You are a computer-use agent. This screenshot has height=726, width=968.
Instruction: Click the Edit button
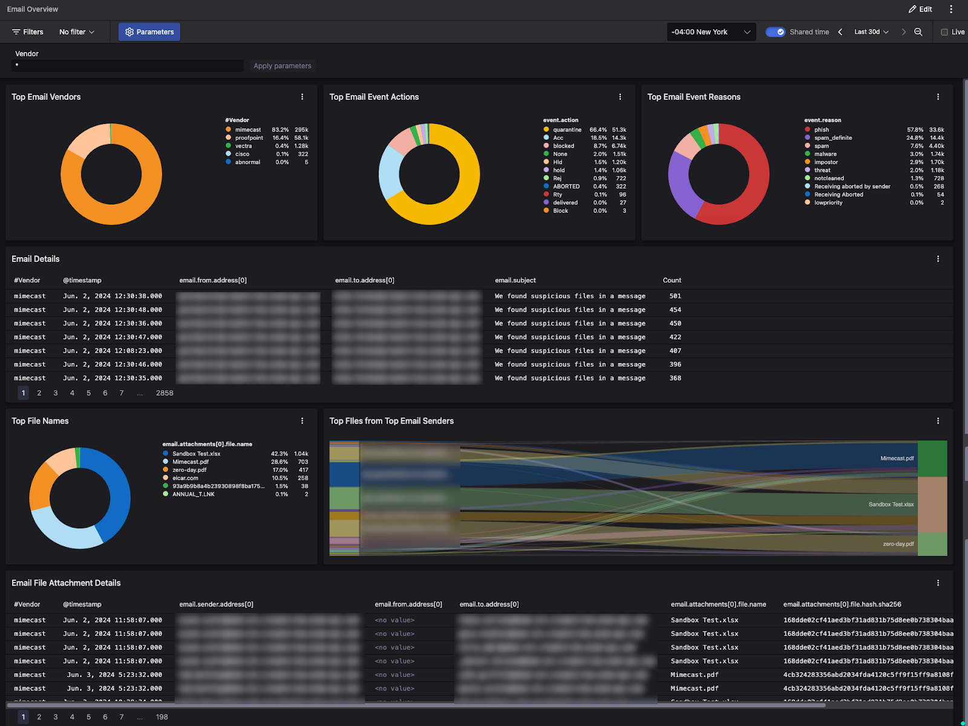920,9
